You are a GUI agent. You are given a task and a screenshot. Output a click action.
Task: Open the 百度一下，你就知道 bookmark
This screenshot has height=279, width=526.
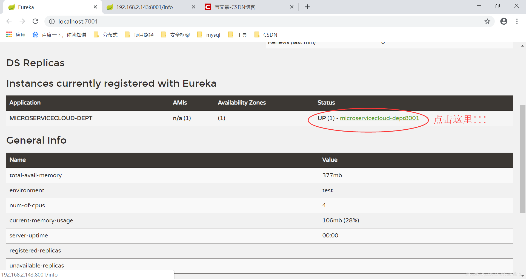(59, 35)
